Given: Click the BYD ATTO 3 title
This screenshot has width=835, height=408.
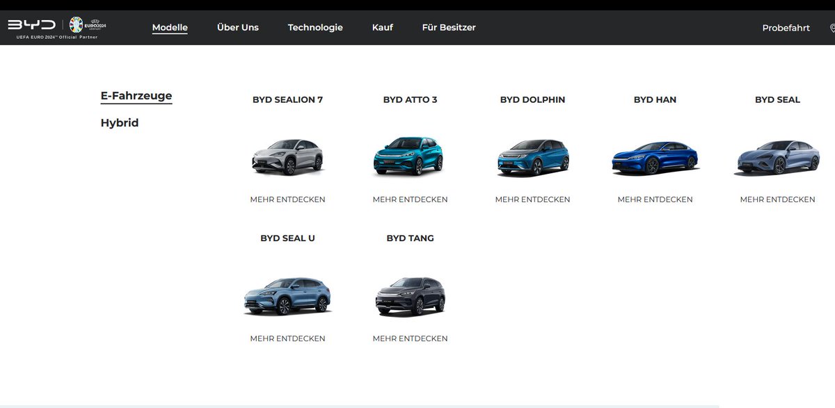Looking at the screenshot, I should pos(410,99).
